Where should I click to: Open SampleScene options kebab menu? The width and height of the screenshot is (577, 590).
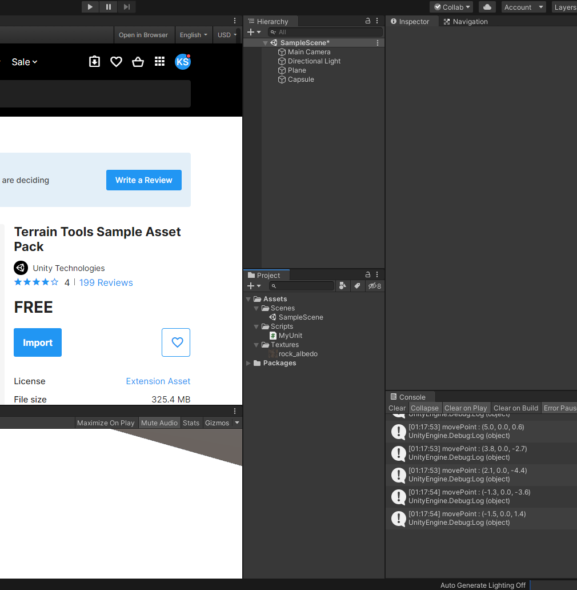[x=378, y=43]
